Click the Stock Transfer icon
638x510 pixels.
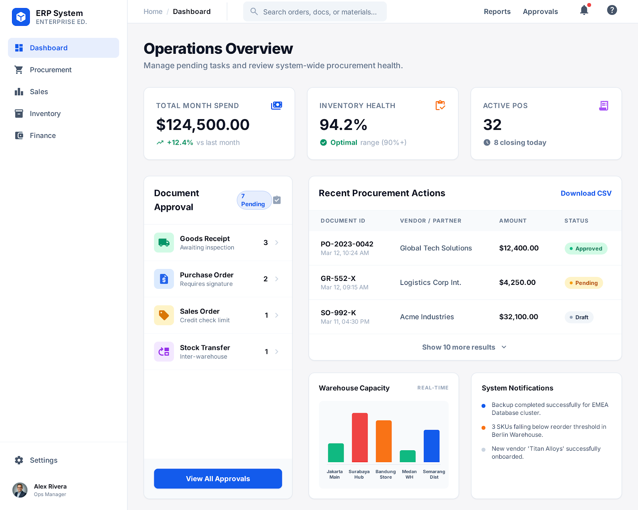tap(164, 351)
